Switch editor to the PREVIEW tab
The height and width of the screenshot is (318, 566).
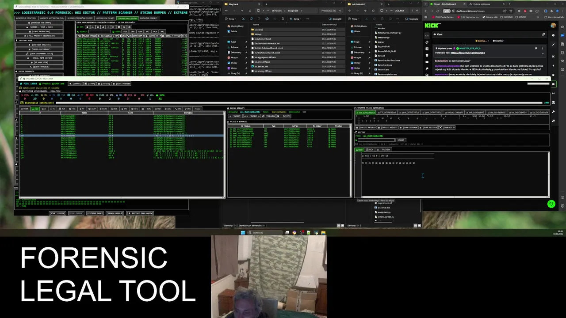click(384, 150)
